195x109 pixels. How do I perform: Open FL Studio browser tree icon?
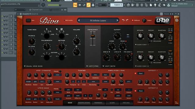146,5
